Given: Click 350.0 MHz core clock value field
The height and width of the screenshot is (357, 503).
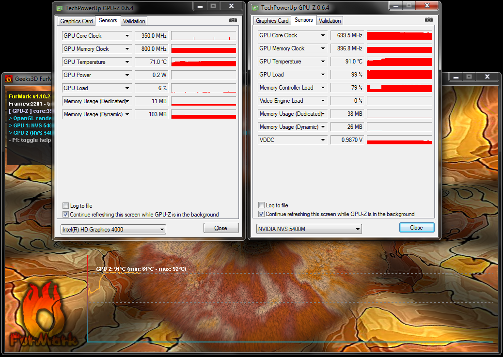Looking at the screenshot, I should 152,36.
